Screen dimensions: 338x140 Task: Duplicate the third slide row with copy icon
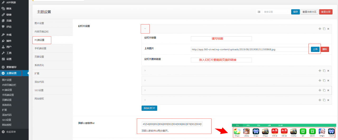[x=324, y=80]
